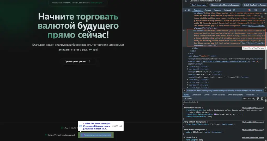This screenshot has width=267, height=141.
Task: Click the red error count indicator
Action: point(250,10)
